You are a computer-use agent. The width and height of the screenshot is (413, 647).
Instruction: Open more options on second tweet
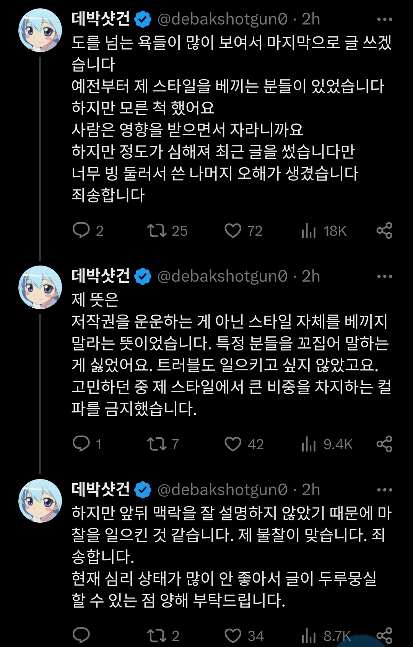[x=384, y=276]
